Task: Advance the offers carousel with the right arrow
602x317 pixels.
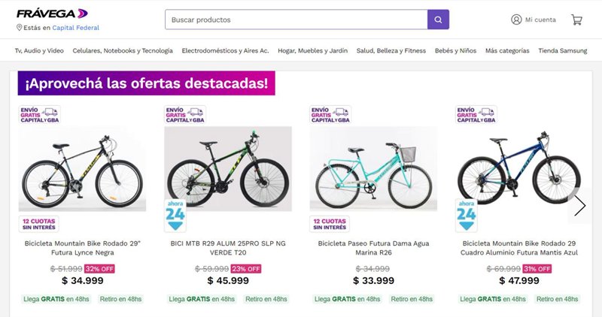Action: tap(579, 206)
